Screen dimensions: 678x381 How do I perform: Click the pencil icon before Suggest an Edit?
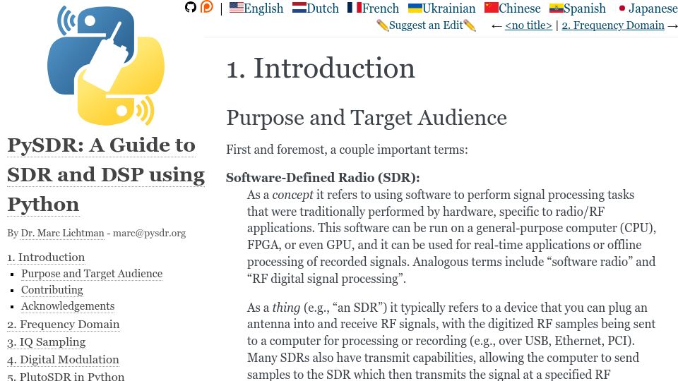382,25
